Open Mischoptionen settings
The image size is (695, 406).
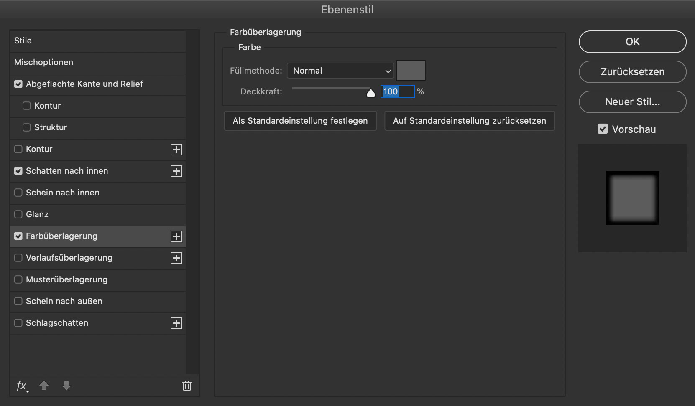tap(98, 63)
